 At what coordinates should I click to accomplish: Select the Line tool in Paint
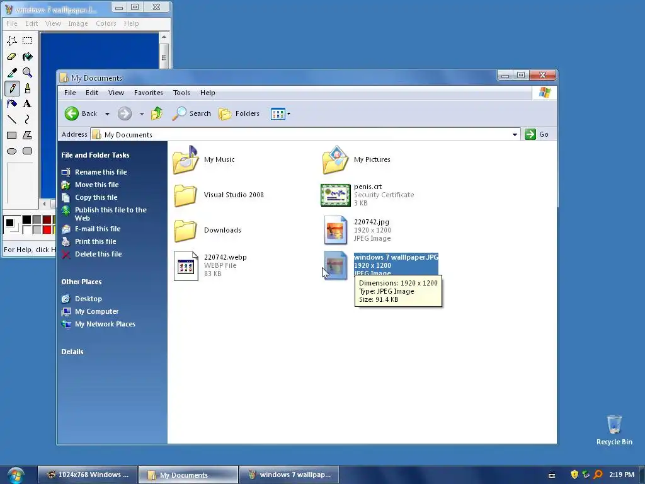tap(12, 119)
